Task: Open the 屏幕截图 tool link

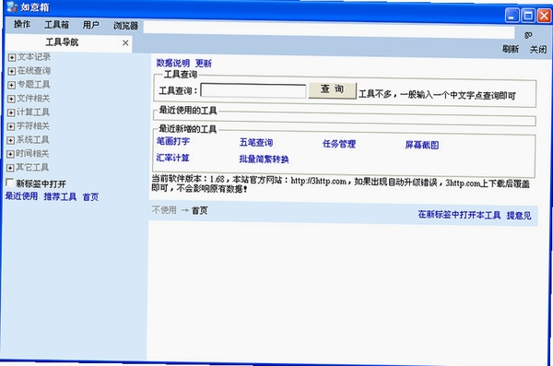Action: 422,145
